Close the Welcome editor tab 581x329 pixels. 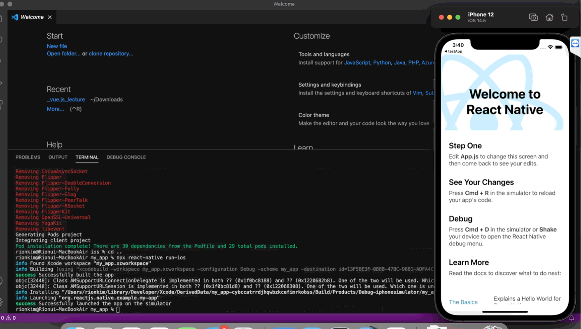point(50,17)
